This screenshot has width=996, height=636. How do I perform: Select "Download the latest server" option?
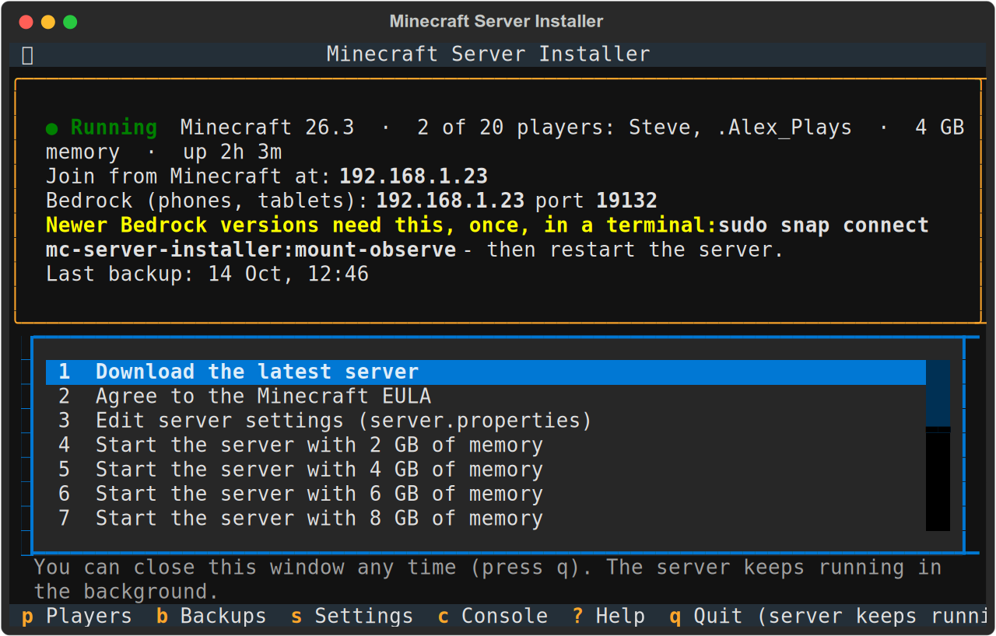point(486,372)
